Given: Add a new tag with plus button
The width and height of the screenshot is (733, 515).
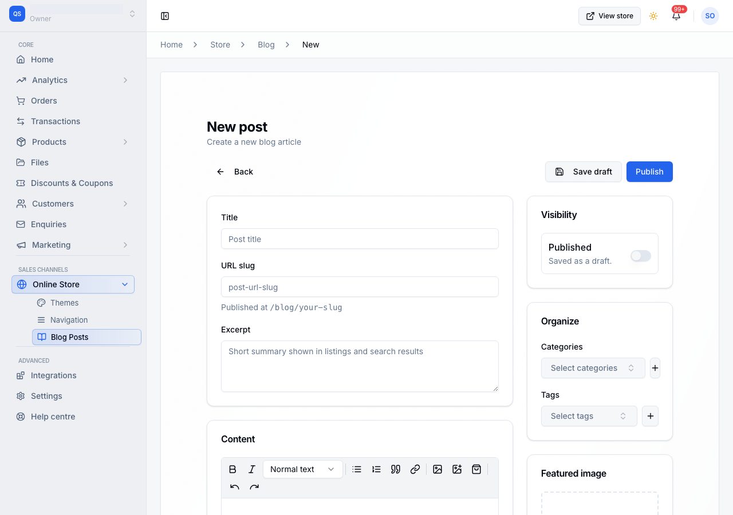Looking at the screenshot, I should (650, 416).
